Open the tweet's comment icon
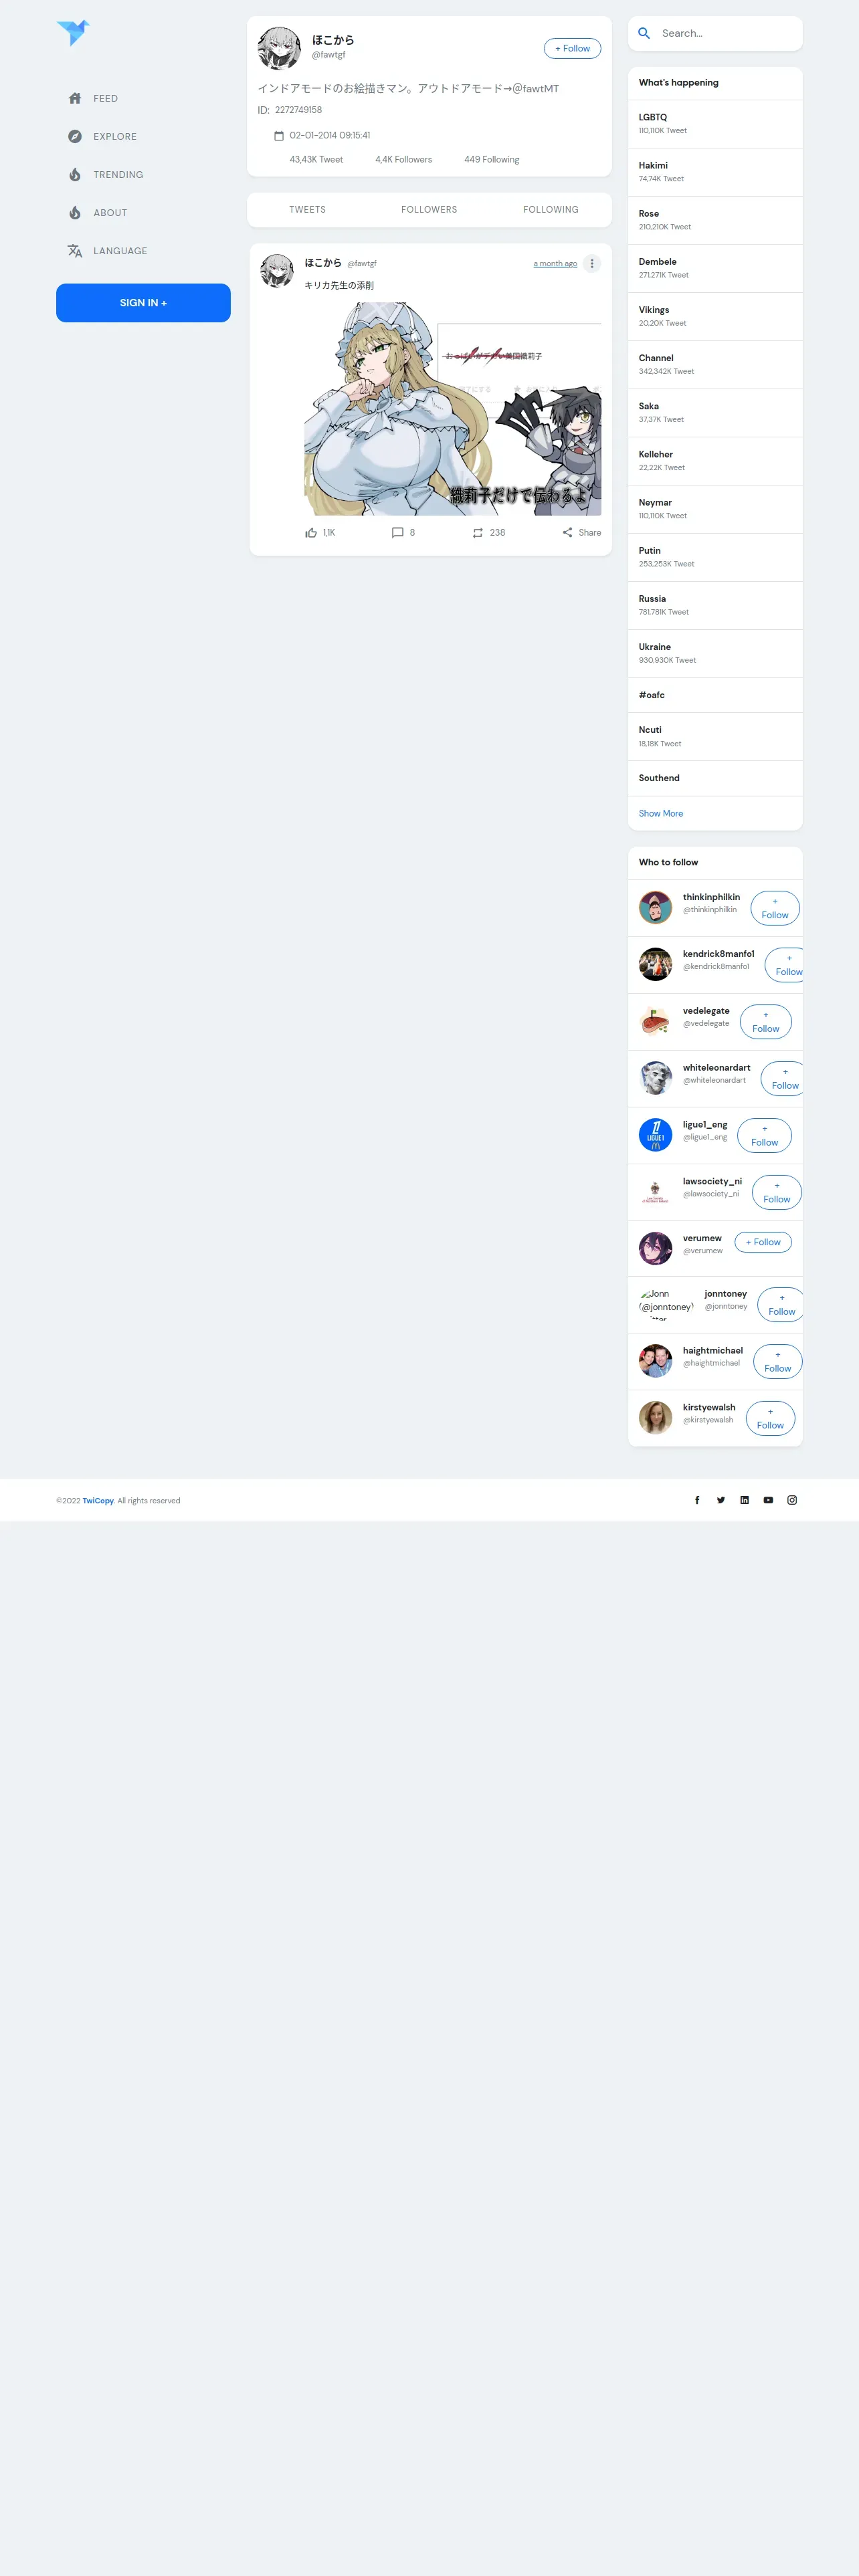 (x=397, y=533)
